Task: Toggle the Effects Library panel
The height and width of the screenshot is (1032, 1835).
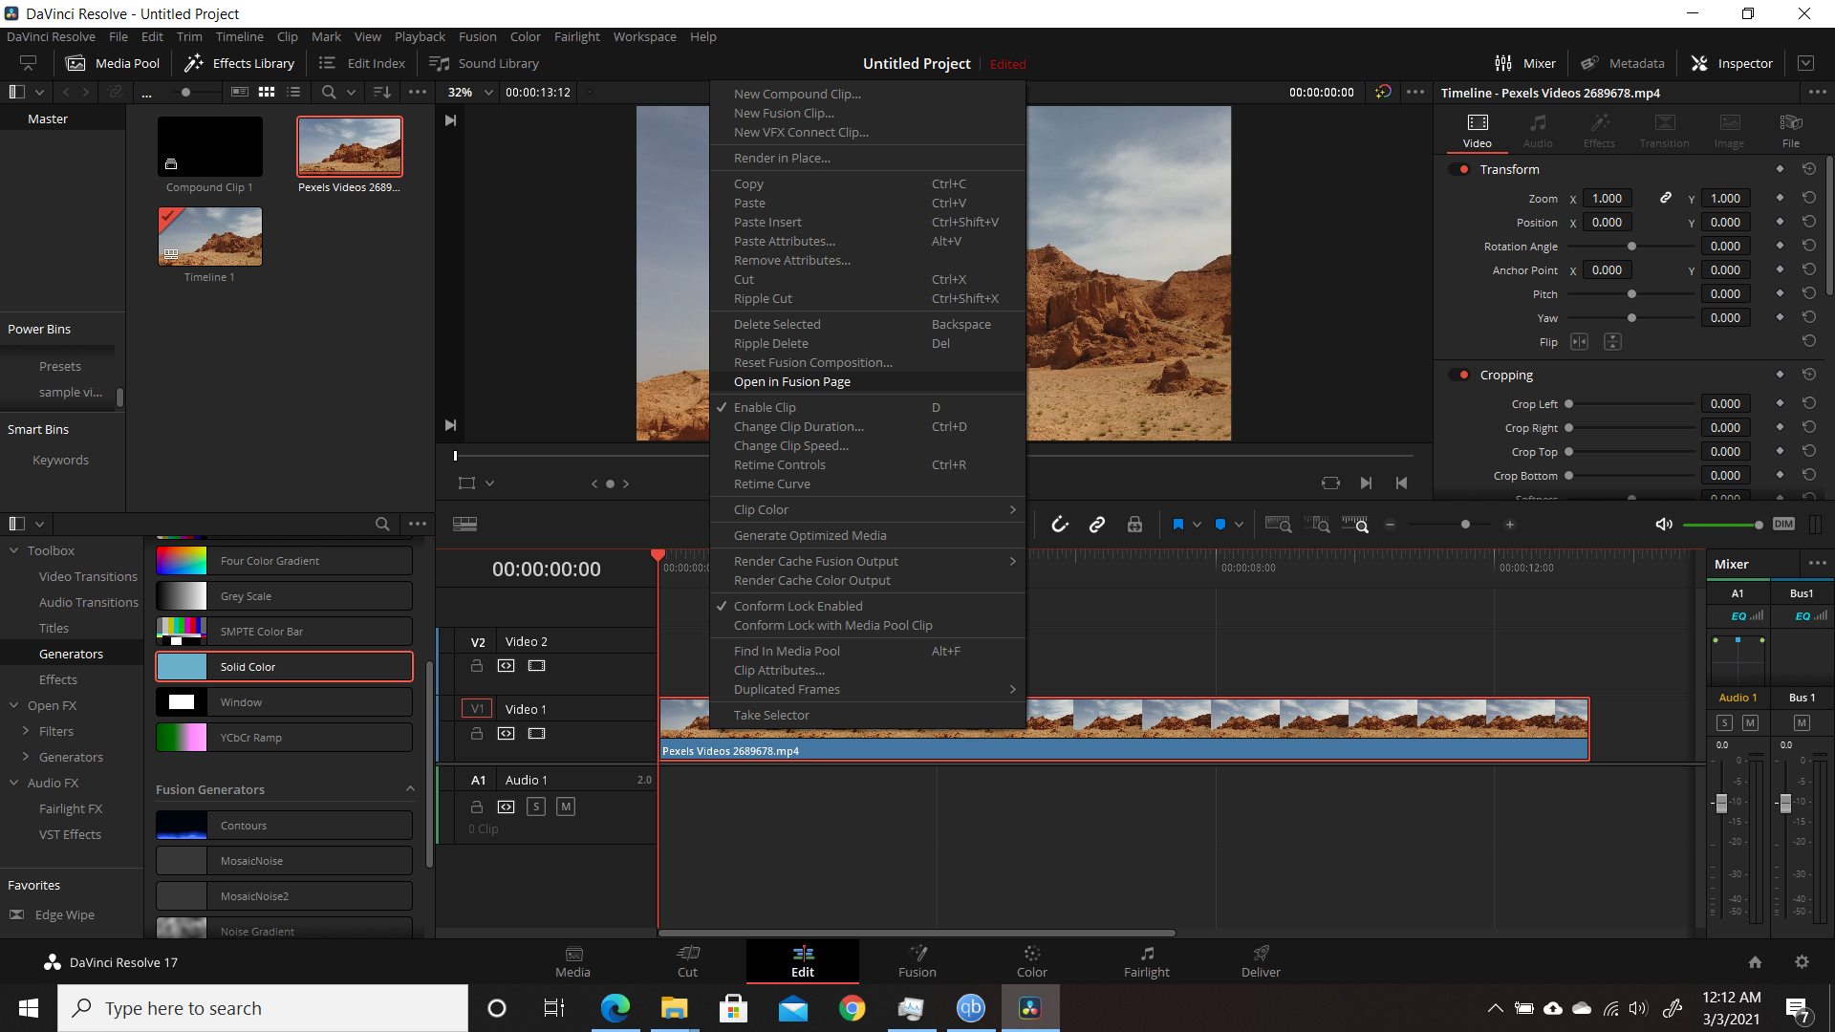Action: coord(239,63)
